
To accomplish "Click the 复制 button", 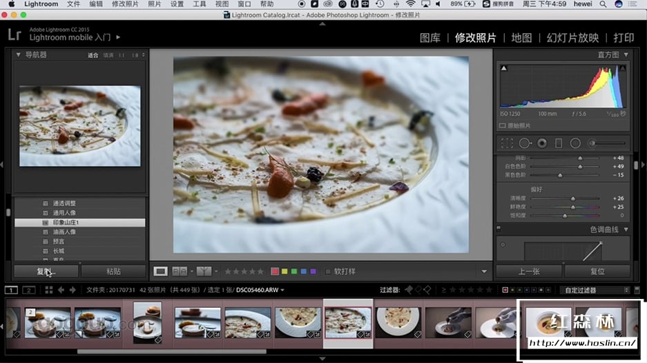I will (x=46, y=271).
